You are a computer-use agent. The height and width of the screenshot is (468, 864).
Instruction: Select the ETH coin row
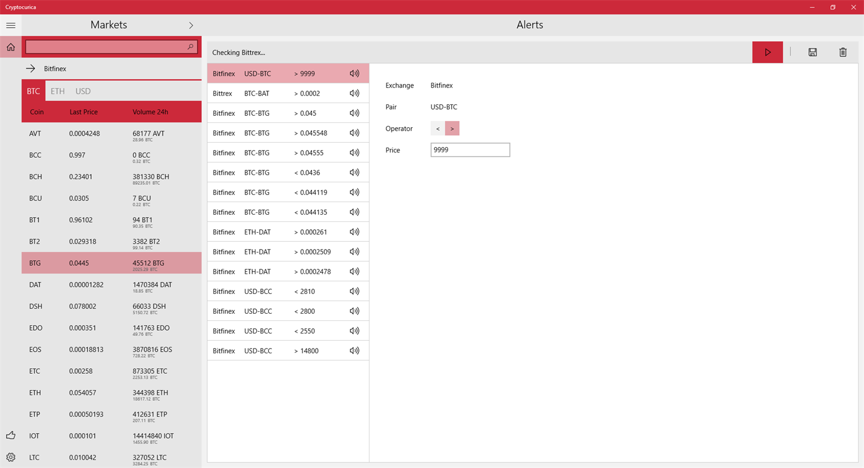(x=112, y=392)
